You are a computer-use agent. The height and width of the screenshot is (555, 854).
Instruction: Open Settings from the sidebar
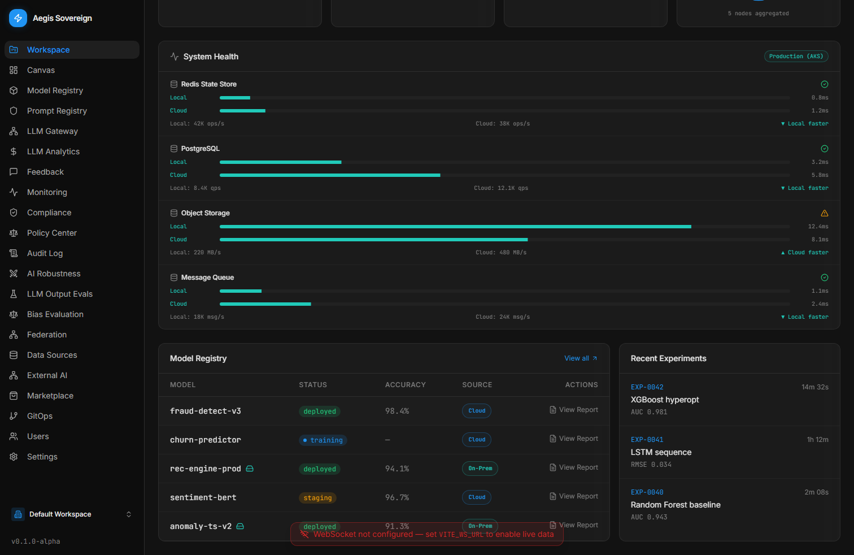pos(72,457)
